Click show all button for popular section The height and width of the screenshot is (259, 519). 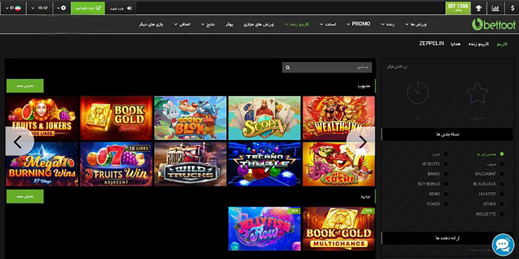point(25,86)
